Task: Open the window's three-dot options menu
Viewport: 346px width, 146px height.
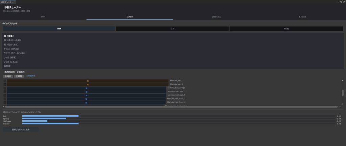Action: 338,2
